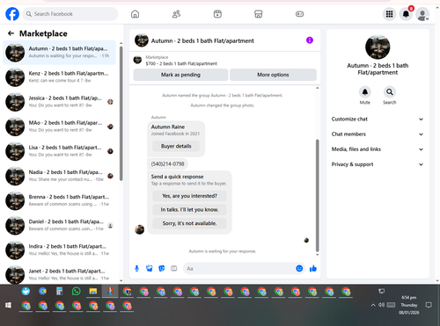This screenshot has width=440, height=326.
Task: Click the sender avatar beside quick responses
Action: point(139,229)
